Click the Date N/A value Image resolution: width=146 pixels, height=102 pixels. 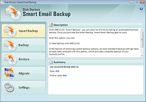pyautogui.click(x=58, y=71)
